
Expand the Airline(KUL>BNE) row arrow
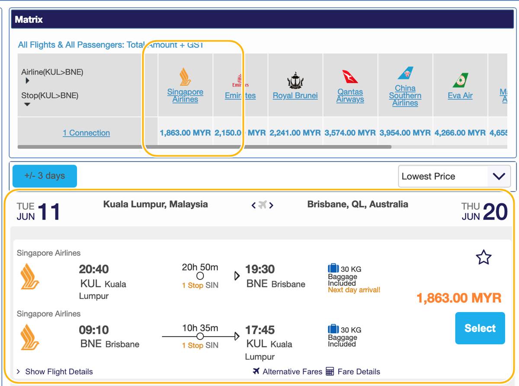pos(28,81)
